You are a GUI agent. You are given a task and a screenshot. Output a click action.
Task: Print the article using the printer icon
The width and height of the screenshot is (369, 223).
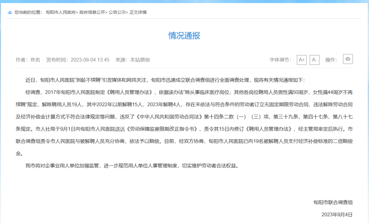tap(348, 59)
